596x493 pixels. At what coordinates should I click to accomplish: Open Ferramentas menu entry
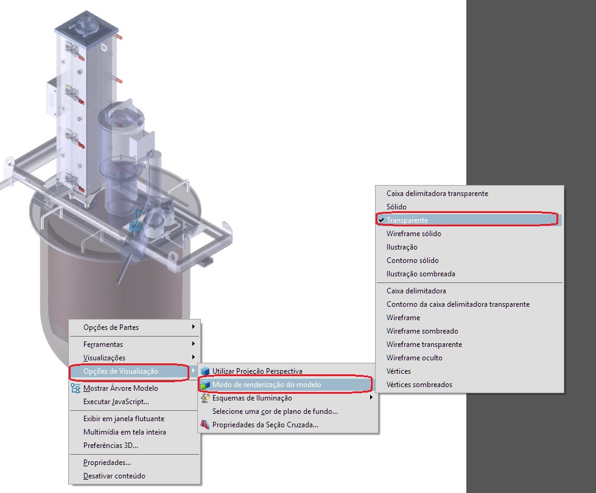click(135, 344)
